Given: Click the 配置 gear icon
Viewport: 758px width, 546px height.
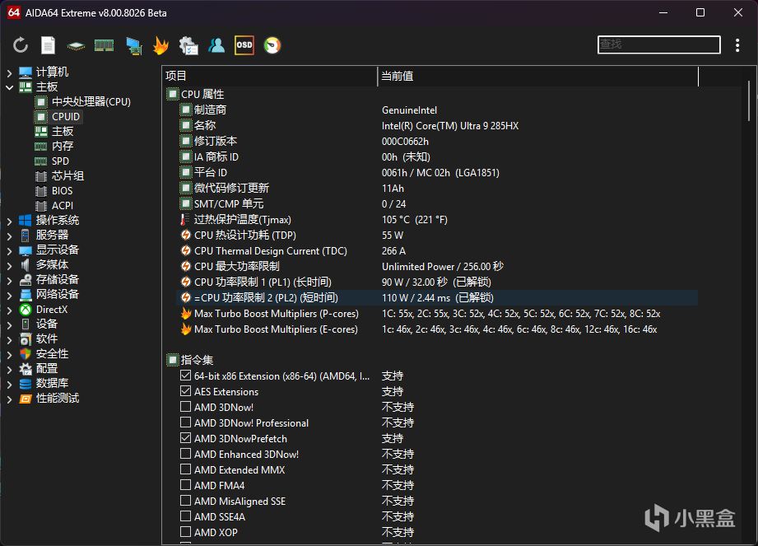Looking at the screenshot, I should coord(26,369).
